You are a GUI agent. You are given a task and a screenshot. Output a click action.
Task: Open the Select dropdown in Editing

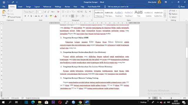click(173, 17)
